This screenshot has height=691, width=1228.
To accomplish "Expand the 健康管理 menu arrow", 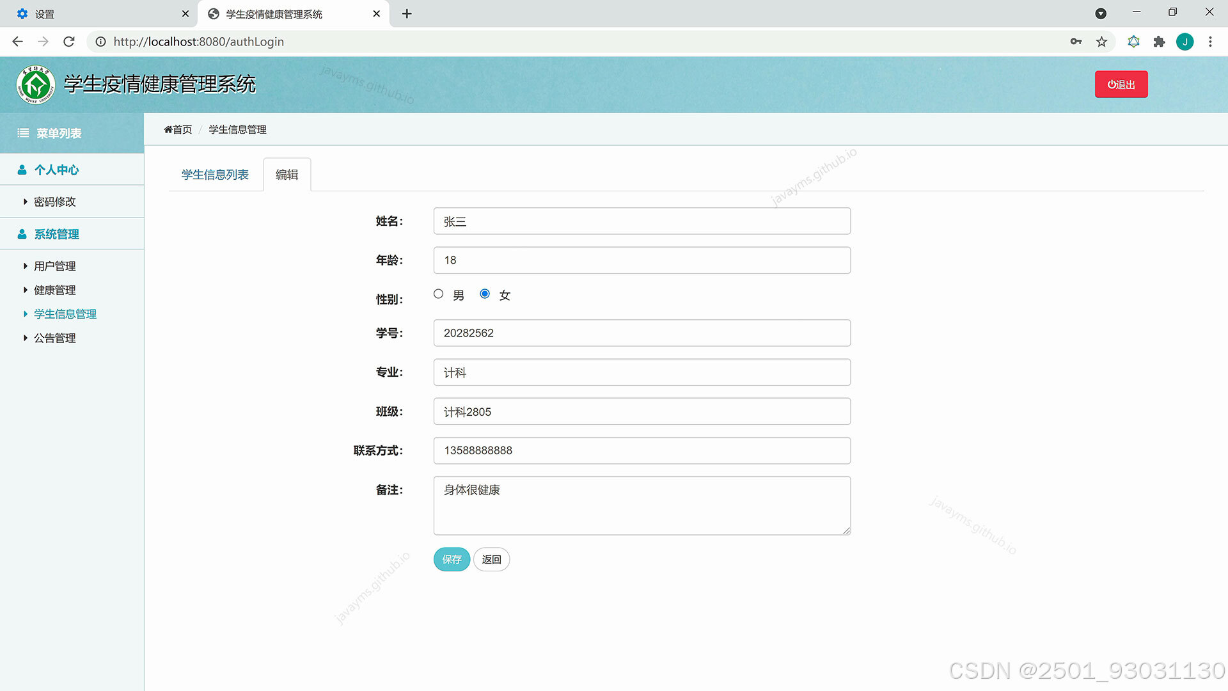I will coord(26,290).
